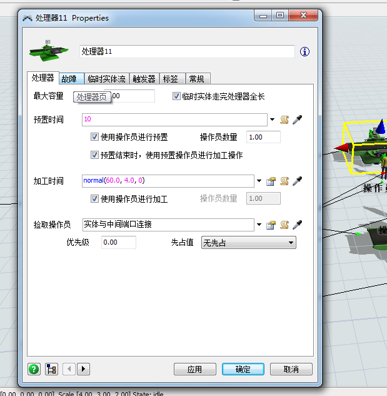Select the 常规 tab
Viewport: 387px width, 396px height.
click(198, 79)
